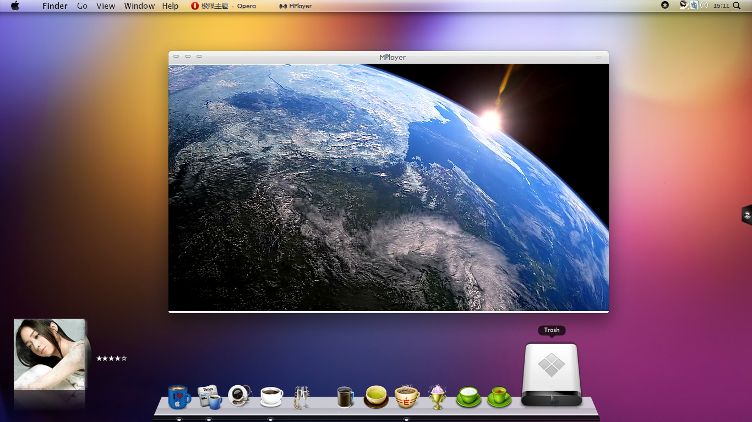Click the portrait photo icon in menu bar tray

(x=684, y=5)
